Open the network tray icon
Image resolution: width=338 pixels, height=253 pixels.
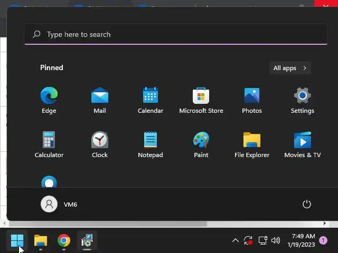tap(262, 240)
